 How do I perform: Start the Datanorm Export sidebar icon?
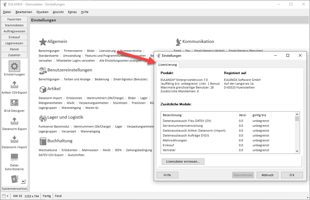[x=14, y=121]
